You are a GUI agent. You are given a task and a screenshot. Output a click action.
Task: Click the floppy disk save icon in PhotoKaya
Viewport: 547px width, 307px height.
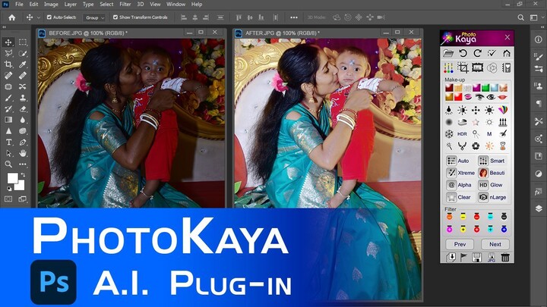coord(476,257)
